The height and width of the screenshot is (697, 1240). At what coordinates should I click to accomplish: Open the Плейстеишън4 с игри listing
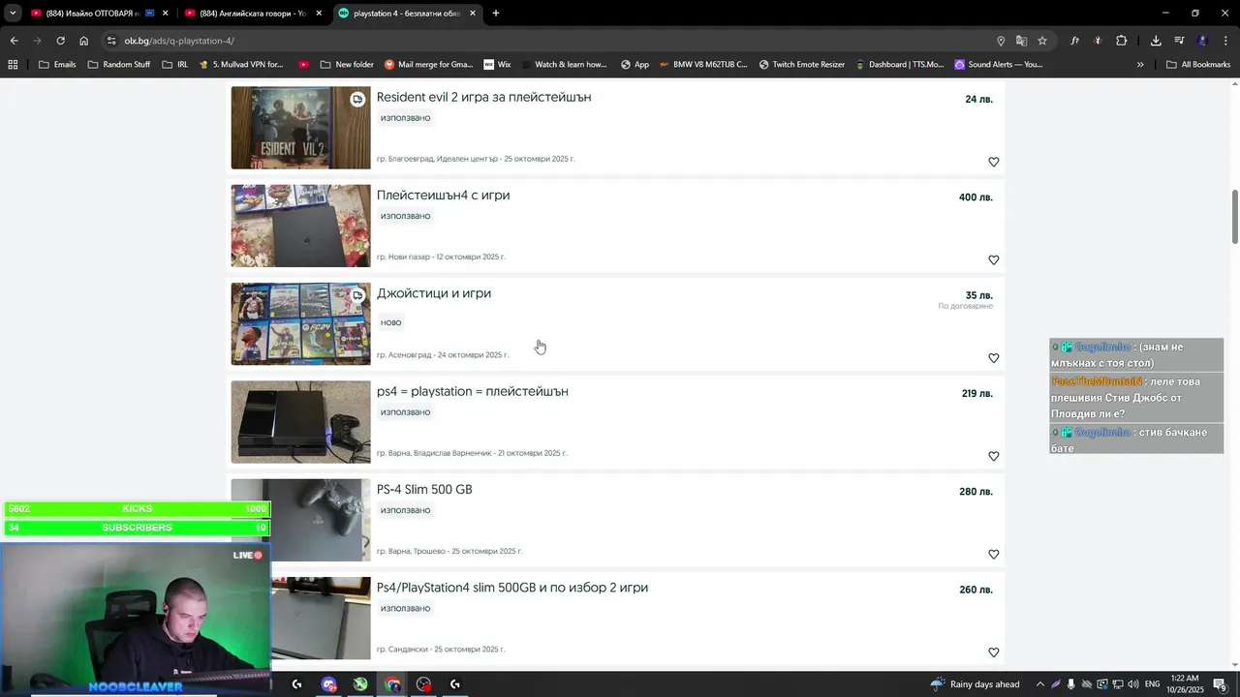443,195
